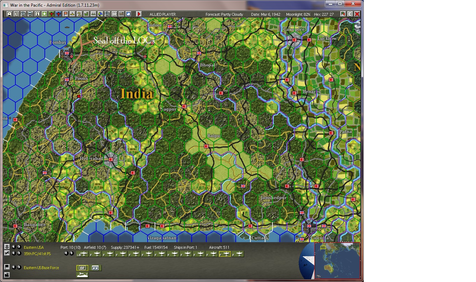Click the red play arrow end-turn button

point(139,14)
